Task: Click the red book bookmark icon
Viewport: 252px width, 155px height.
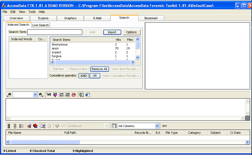Action: 35,126
